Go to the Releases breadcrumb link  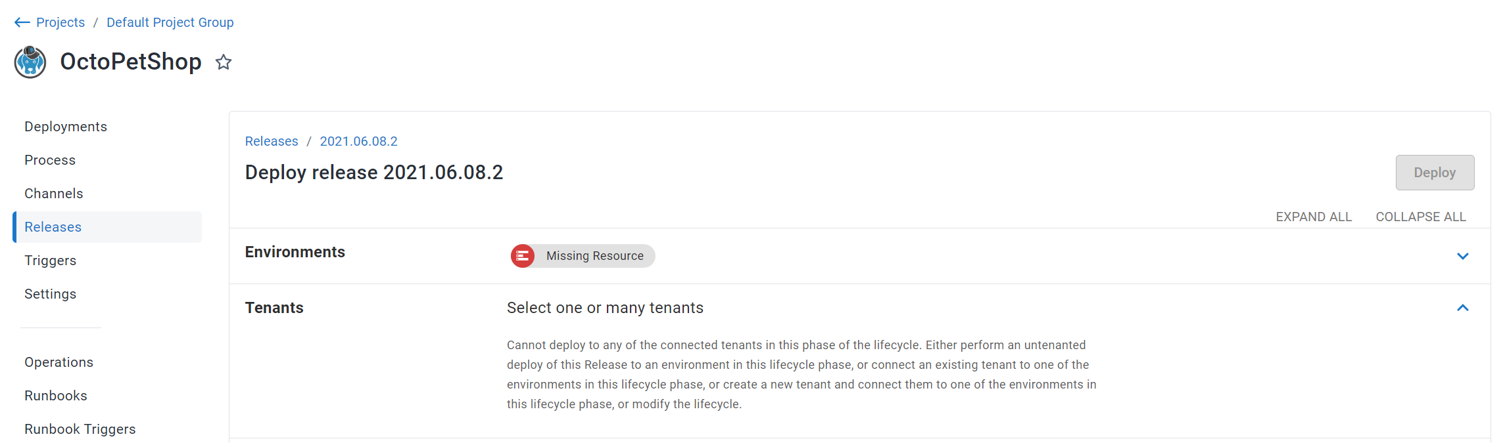[x=272, y=141]
